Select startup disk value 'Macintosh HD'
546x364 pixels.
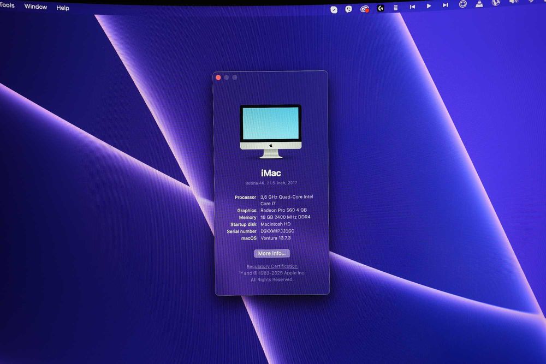click(275, 224)
